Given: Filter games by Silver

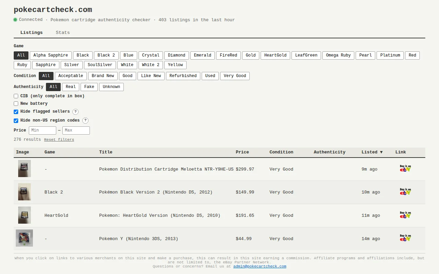Looking at the screenshot, I should coord(72,65).
